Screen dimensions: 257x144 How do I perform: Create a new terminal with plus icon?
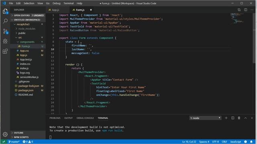[x=226, y=118]
